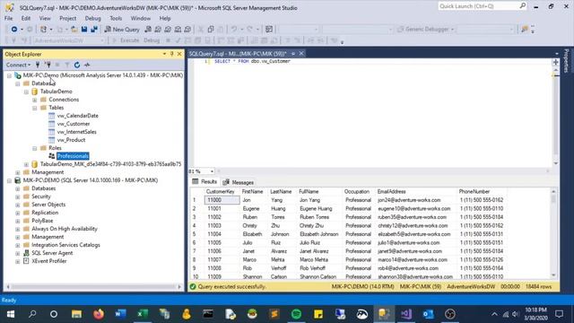Image resolution: width=574 pixels, height=323 pixels.
Task: Click the CustomerKey column header
Action: point(220,191)
